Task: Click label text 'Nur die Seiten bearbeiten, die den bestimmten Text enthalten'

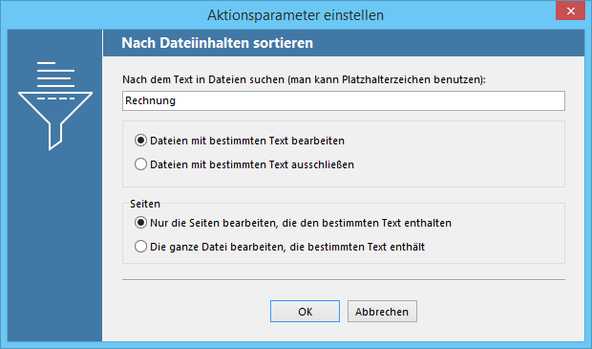Action: 301,223
